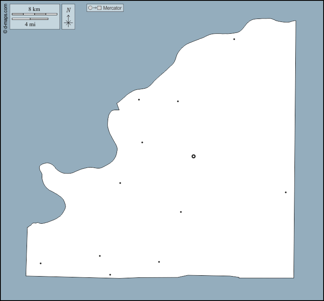
Task: Click the northernmost city dot near the coast
Action: pos(234,39)
